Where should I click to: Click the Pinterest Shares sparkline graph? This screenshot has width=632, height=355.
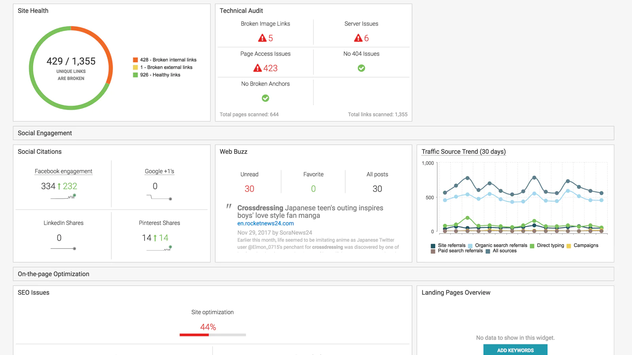pyautogui.click(x=159, y=248)
